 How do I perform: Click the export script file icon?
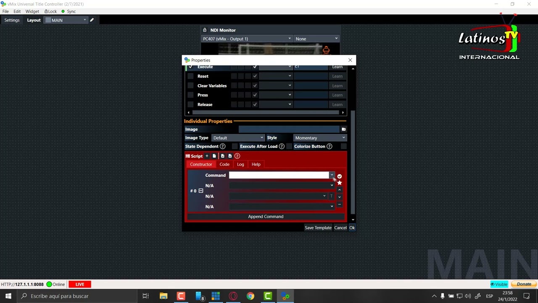click(230, 156)
